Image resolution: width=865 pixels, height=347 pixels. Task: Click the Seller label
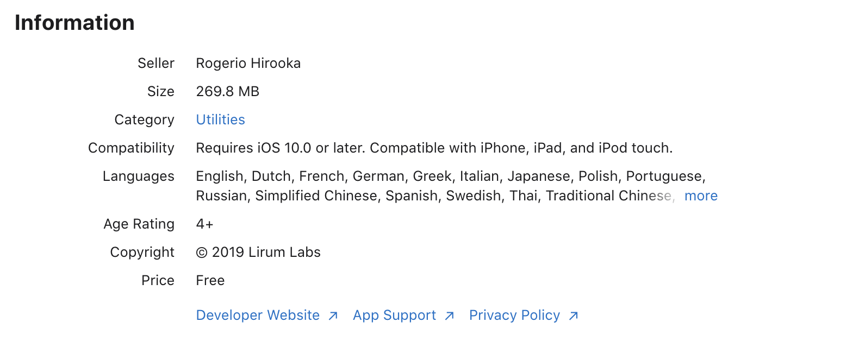coord(156,63)
